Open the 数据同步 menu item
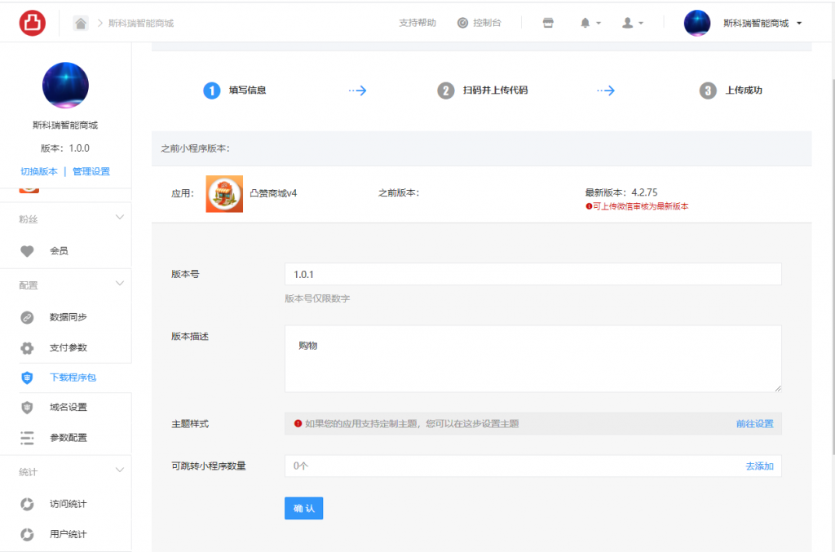The width and height of the screenshot is (835, 552). pos(68,317)
